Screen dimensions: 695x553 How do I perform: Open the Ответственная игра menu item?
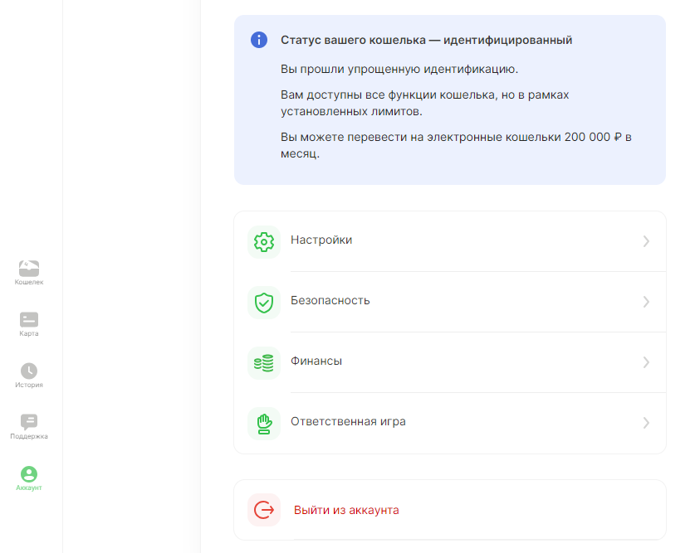pyautogui.click(x=450, y=424)
